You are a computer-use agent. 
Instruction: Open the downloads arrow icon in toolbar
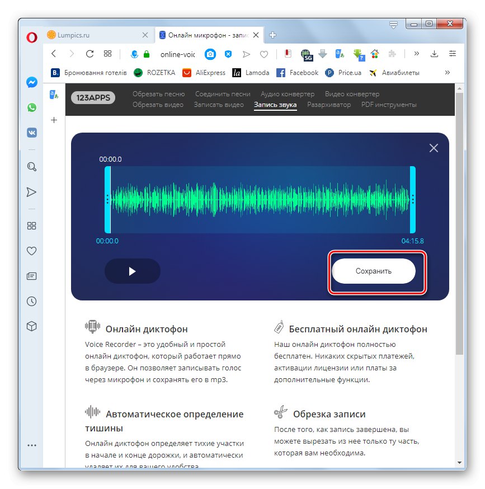coord(434,54)
